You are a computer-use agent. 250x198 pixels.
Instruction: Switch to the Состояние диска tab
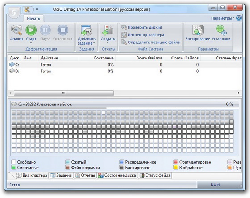tap(117, 175)
